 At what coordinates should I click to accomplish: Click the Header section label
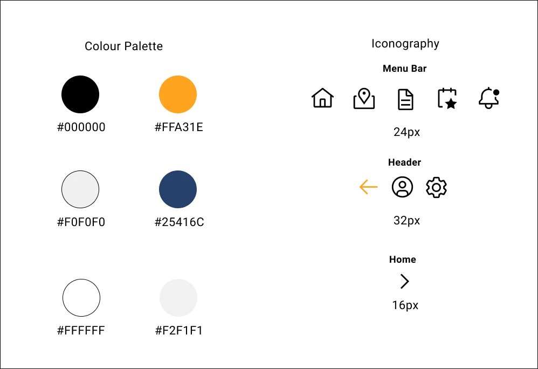[404, 162]
